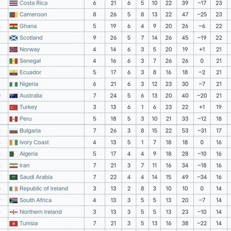The width and height of the screenshot is (231, 231).
Task: Select Iran's goal difference cell −18
Action: click(202, 165)
